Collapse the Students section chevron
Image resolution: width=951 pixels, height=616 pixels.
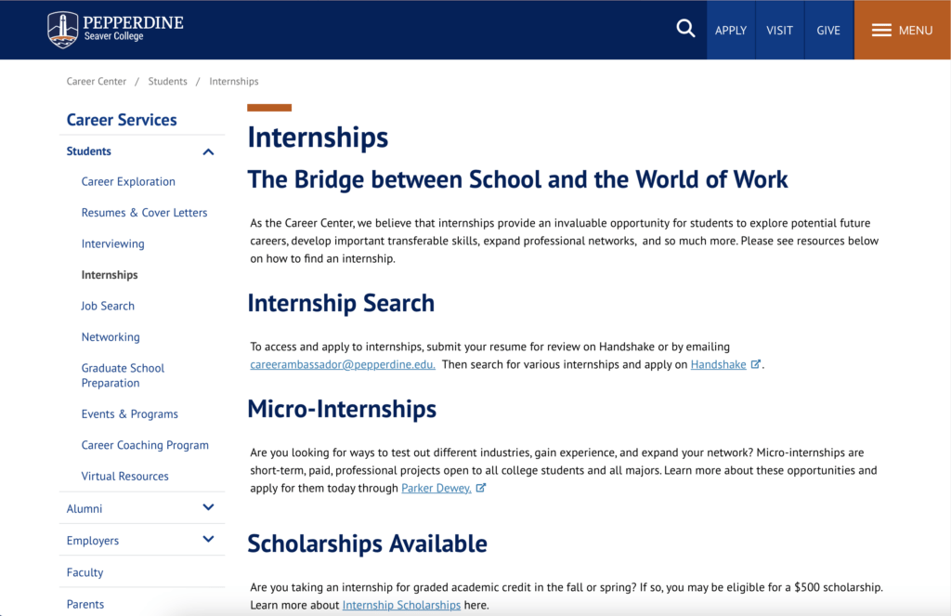pyautogui.click(x=208, y=151)
